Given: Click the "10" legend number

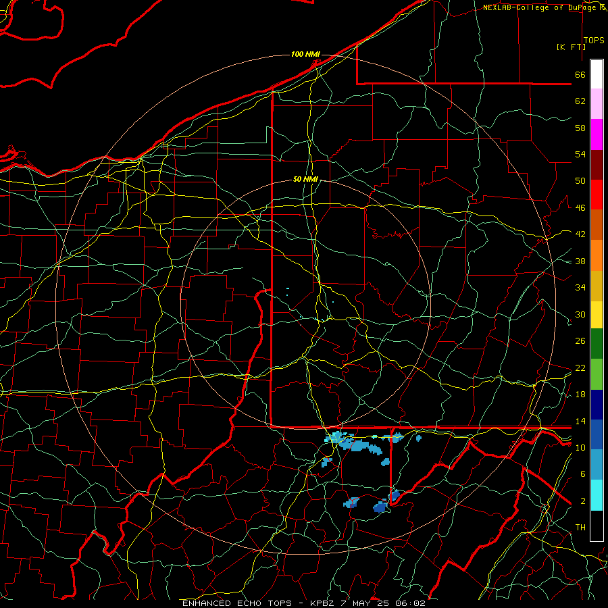Looking at the screenshot, I should (x=580, y=447).
